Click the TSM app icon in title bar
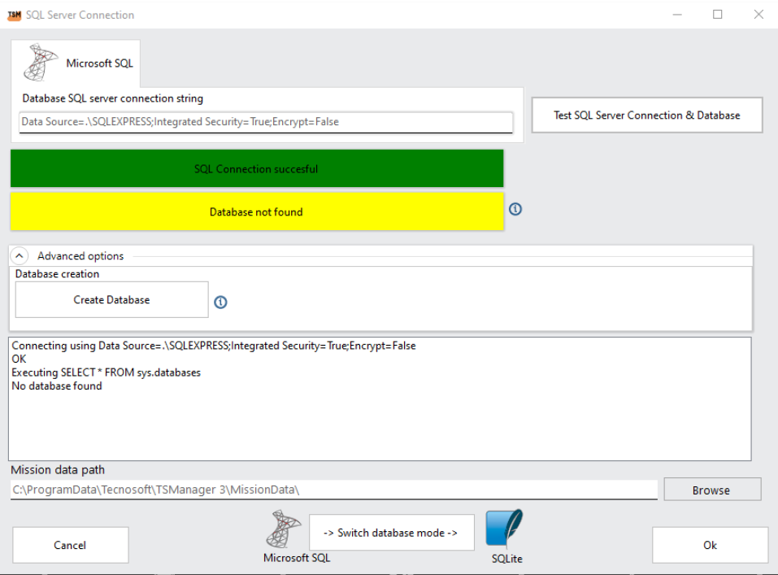778x575 pixels. click(x=14, y=15)
